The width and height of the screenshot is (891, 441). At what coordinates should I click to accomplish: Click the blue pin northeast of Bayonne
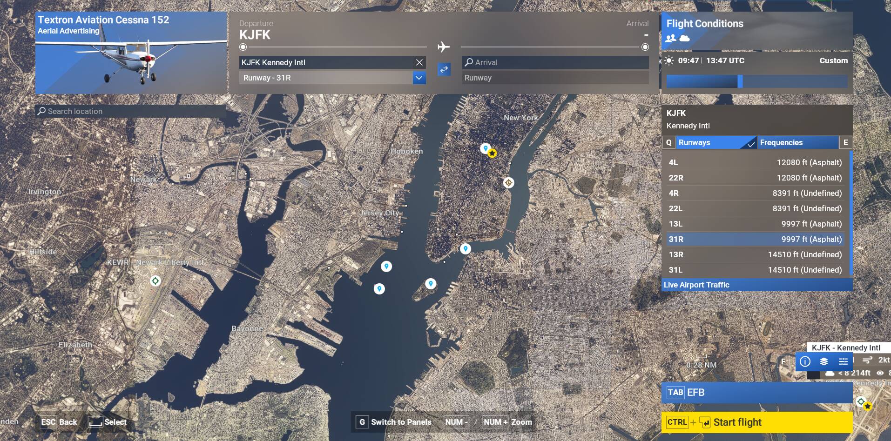pos(379,289)
